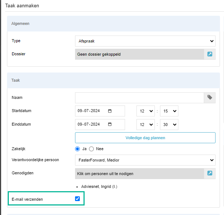Click the Naam text input field
Screen dimensions: 224x215
[x=139, y=98]
